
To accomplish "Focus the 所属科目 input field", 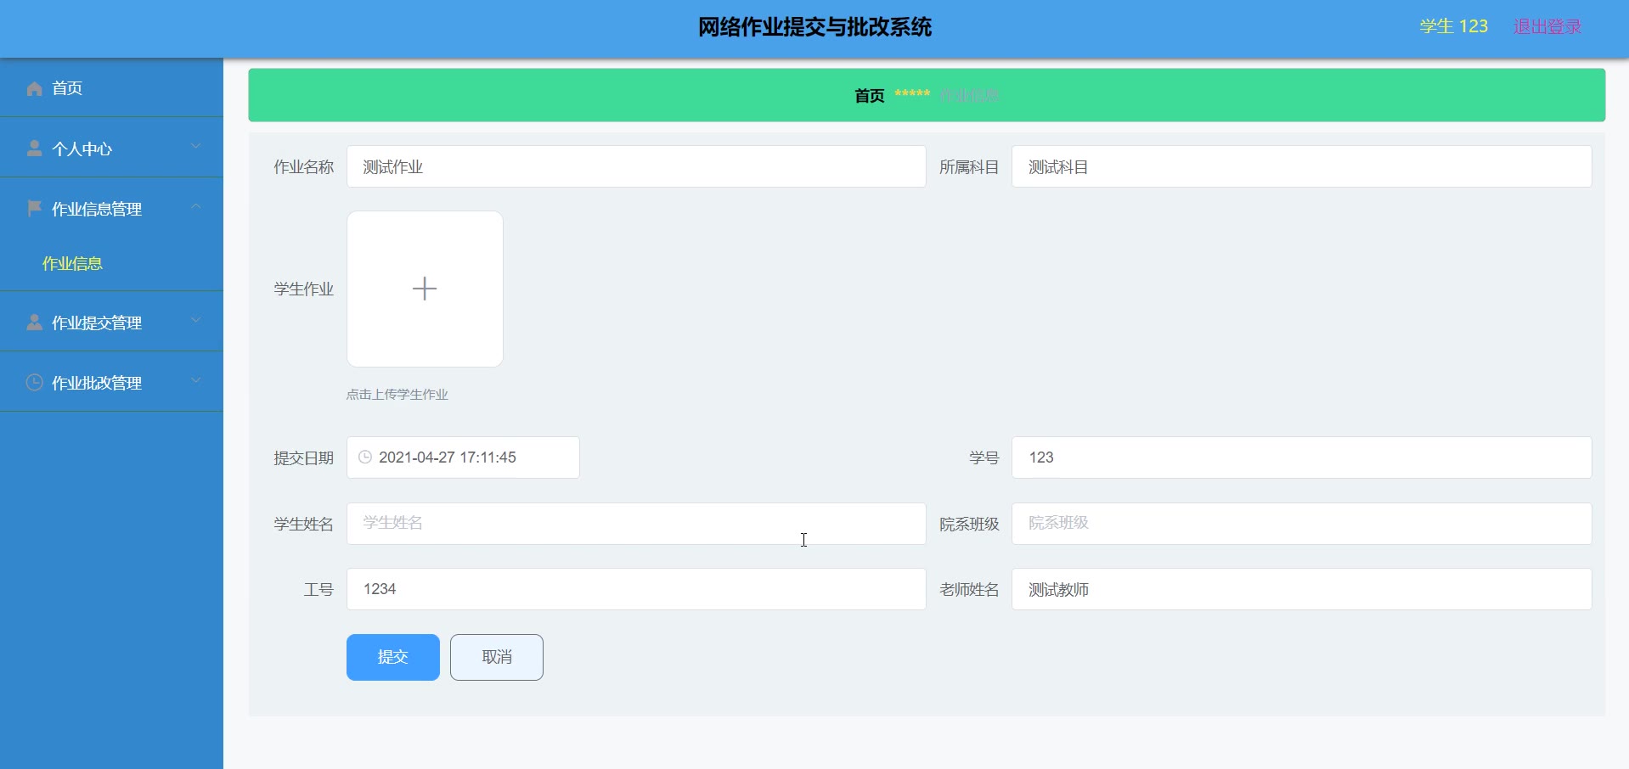I will 1302,166.
